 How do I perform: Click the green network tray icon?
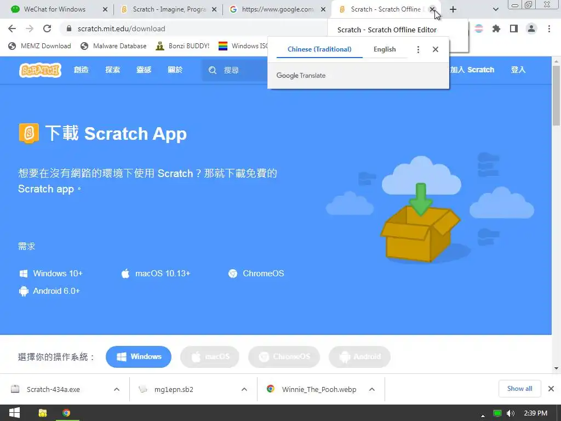tap(497, 413)
